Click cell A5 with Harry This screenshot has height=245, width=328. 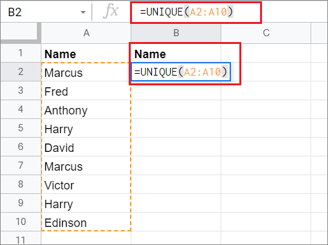tap(86, 128)
